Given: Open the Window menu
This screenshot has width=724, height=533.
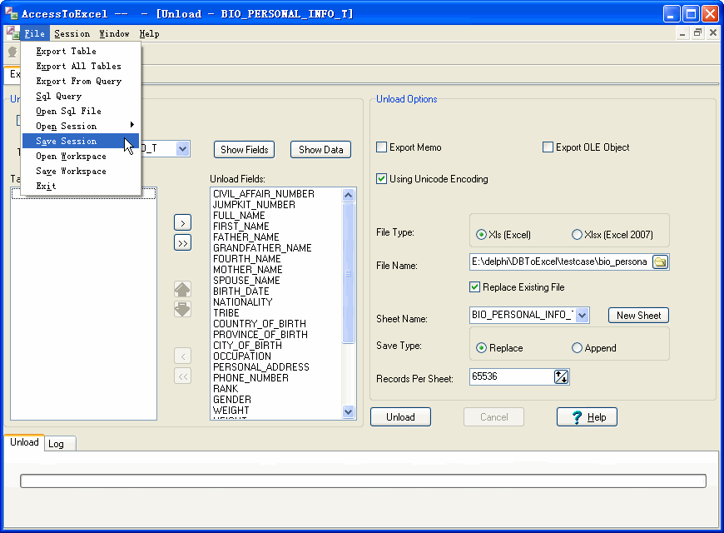Looking at the screenshot, I should click(x=114, y=34).
